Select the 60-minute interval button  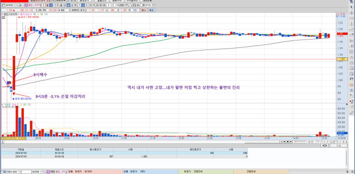pos(104,5)
